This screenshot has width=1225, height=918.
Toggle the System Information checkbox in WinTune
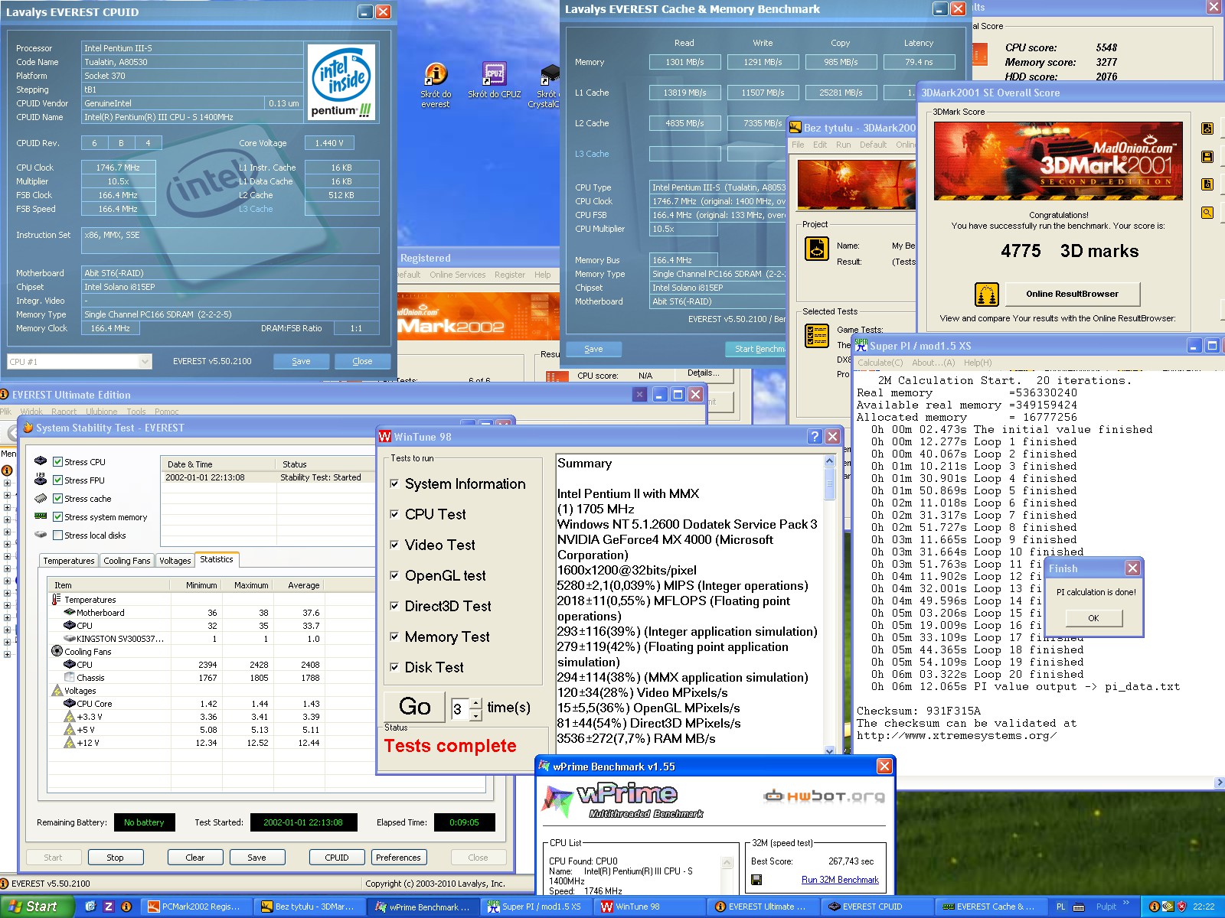pyautogui.click(x=394, y=483)
